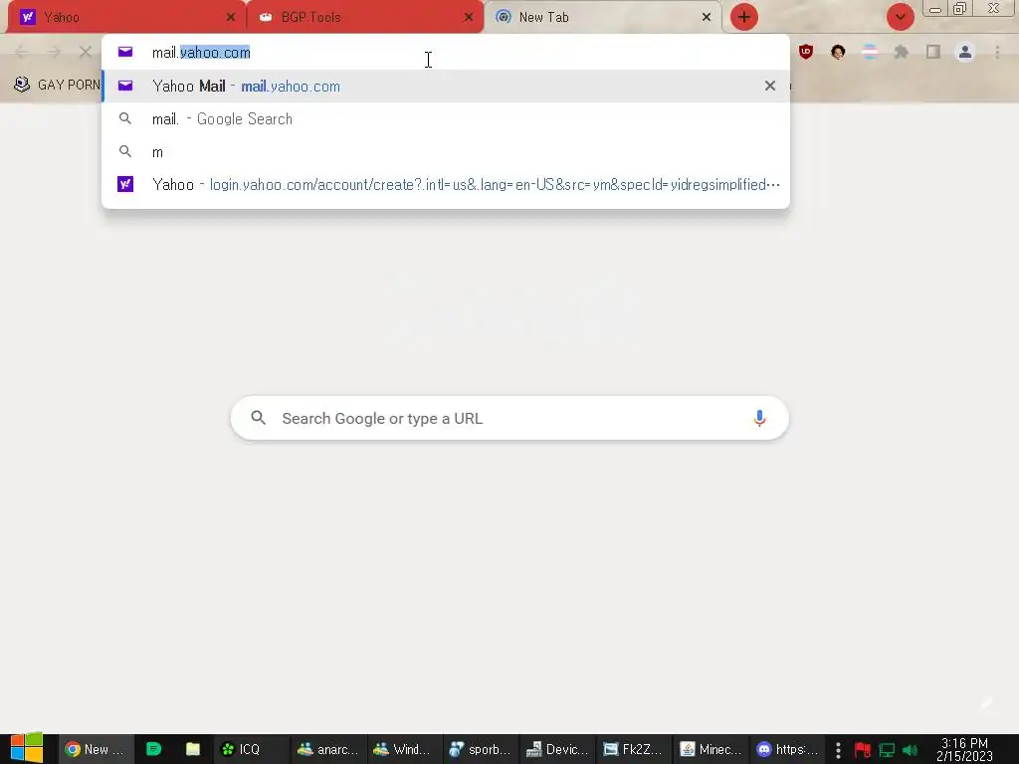Close the BGP.Tools tab
This screenshot has height=764, width=1019.
(469, 17)
